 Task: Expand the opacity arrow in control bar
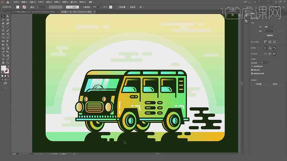(x=101, y=7)
